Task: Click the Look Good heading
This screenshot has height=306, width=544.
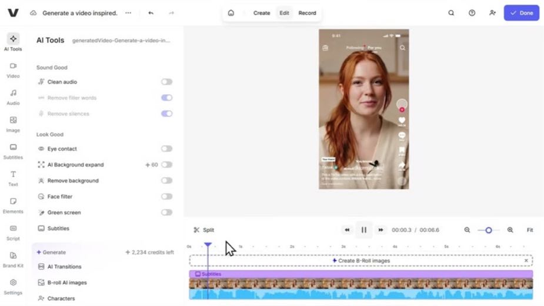Action: [50, 134]
